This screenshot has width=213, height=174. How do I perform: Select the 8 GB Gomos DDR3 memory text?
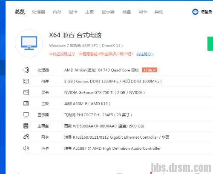point(113,81)
